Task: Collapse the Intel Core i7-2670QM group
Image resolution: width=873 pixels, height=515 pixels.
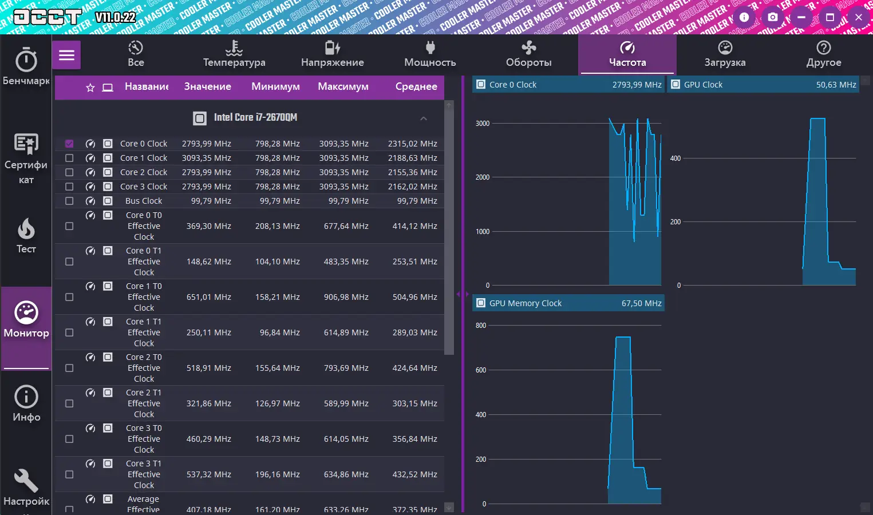Action: pyautogui.click(x=424, y=118)
